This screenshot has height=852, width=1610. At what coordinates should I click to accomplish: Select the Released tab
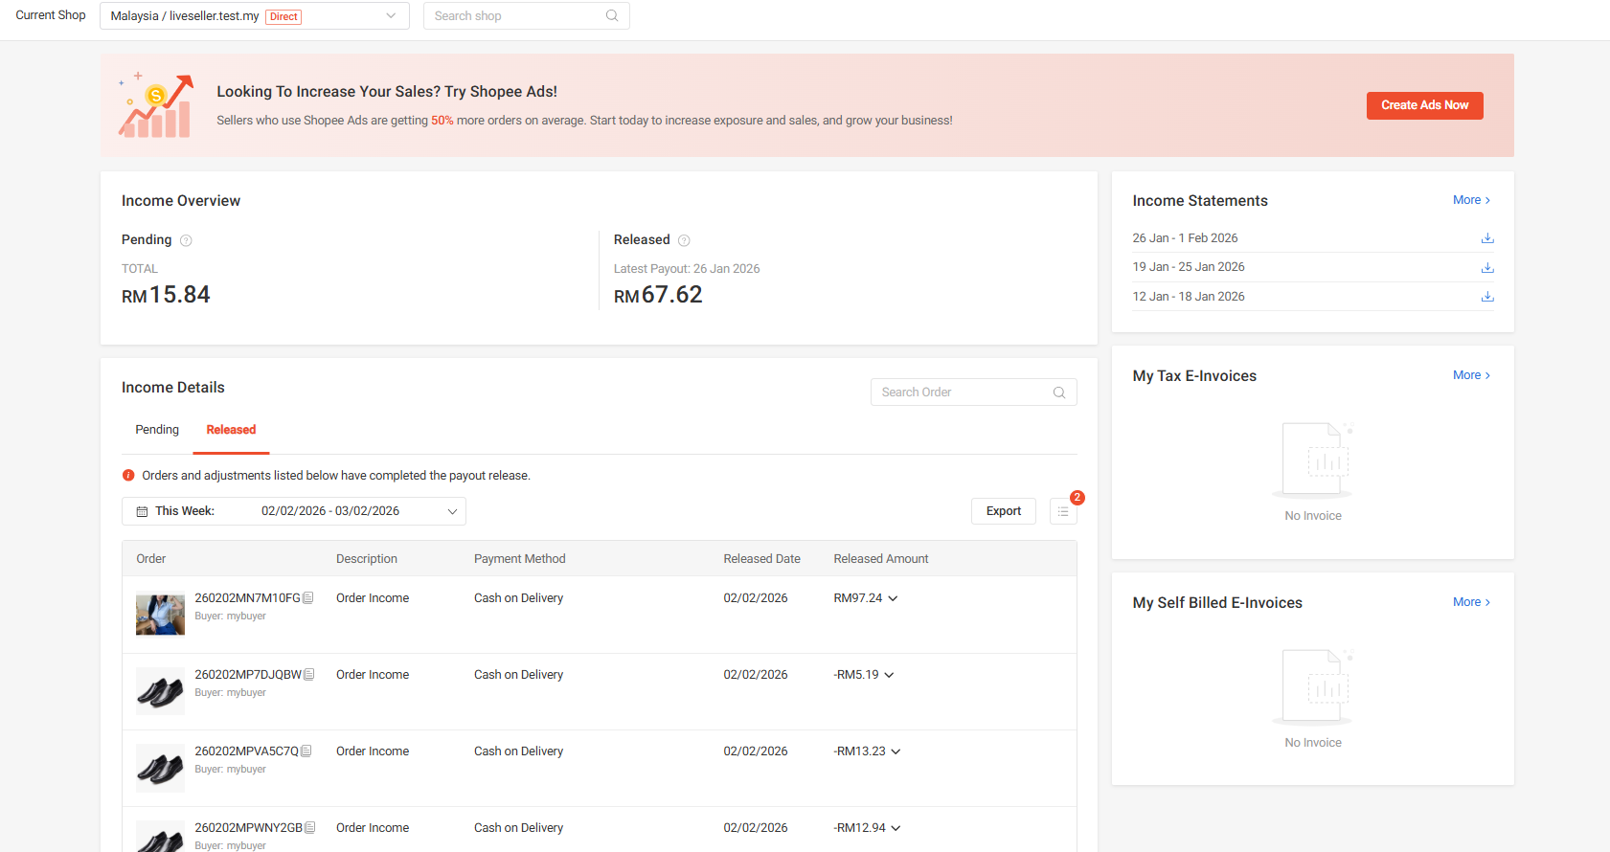[231, 430]
